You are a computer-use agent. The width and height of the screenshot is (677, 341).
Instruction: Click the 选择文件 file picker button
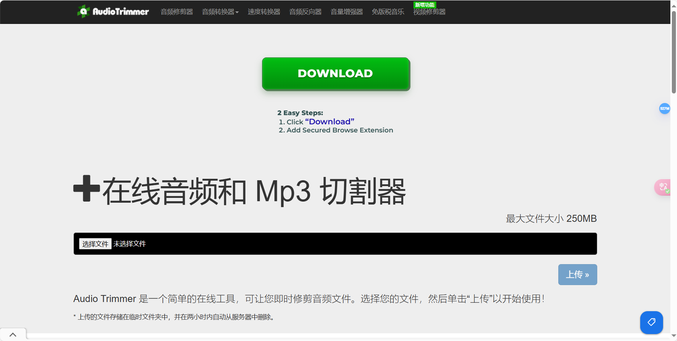pyautogui.click(x=95, y=244)
